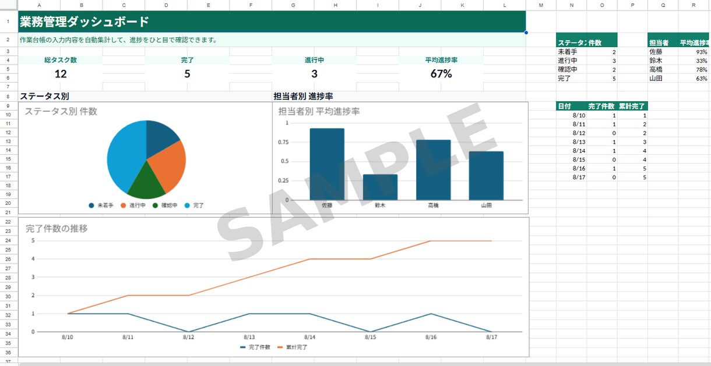This screenshot has height=366, width=711.
Task: Select row header 24
Action: [9, 240]
